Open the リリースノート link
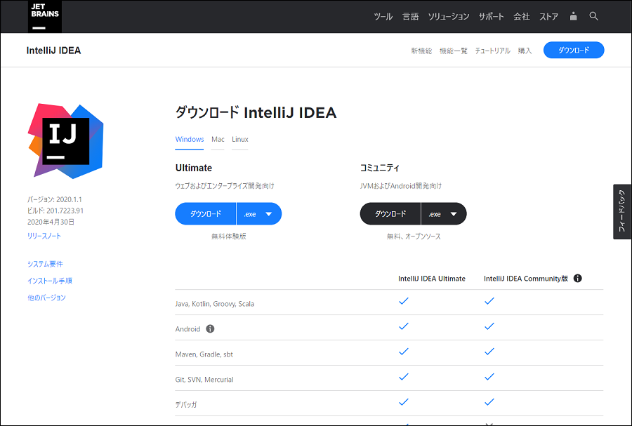This screenshot has height=426, width=632. click(44, 236)
